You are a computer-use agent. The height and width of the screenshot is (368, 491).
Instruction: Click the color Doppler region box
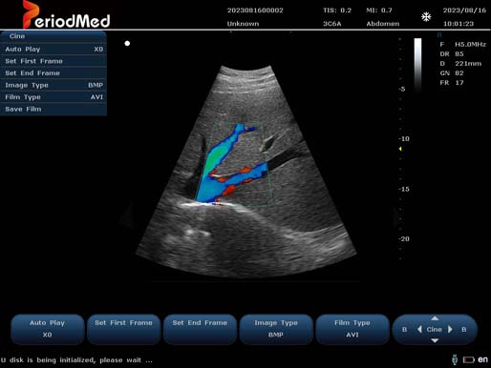(x=234, y=164)
